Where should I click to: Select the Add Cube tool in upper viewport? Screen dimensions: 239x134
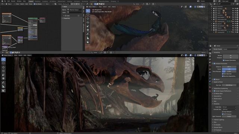(x=88, y=42)
